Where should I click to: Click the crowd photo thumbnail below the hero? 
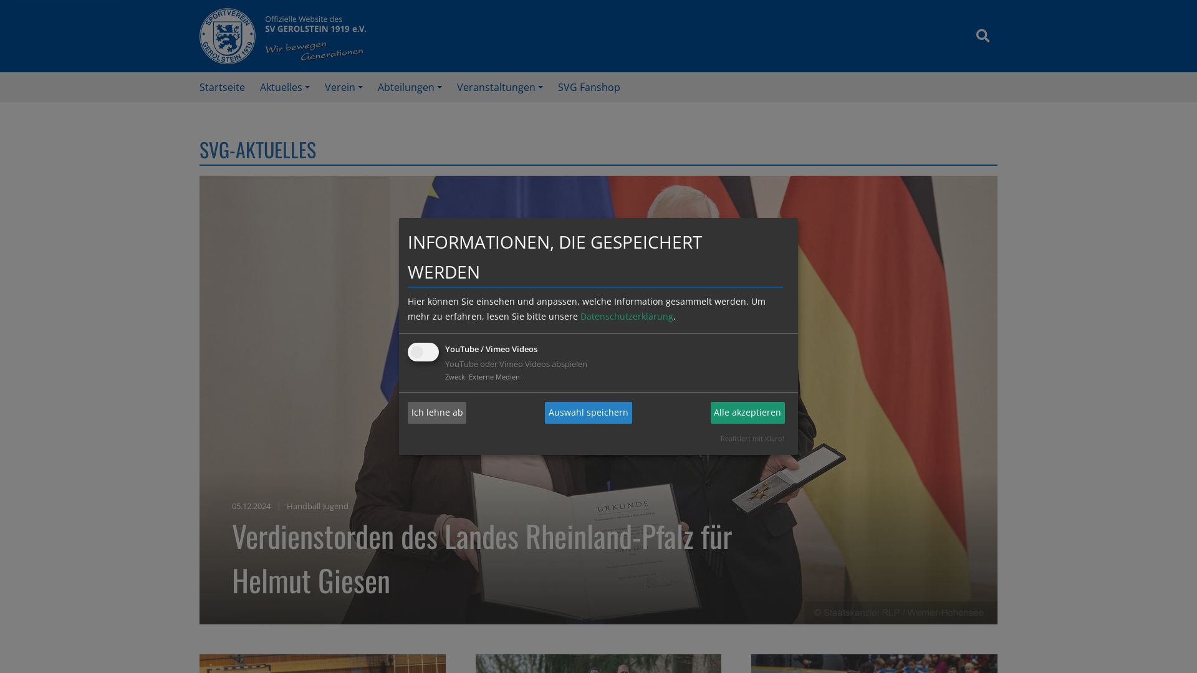coord(874,664)
